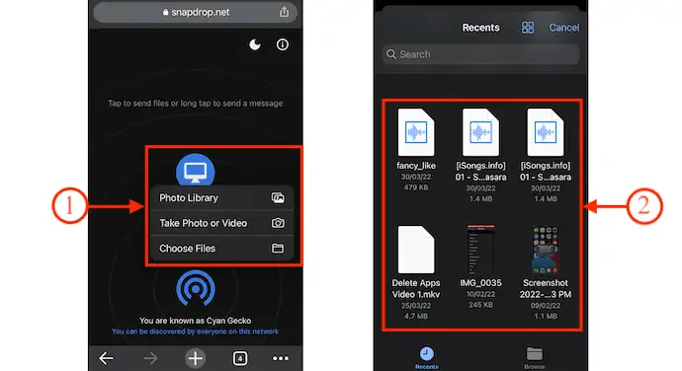Screen dimensions: 682x371
Task: Tap the blue Snapdrop radar logo
Action: 196,288
